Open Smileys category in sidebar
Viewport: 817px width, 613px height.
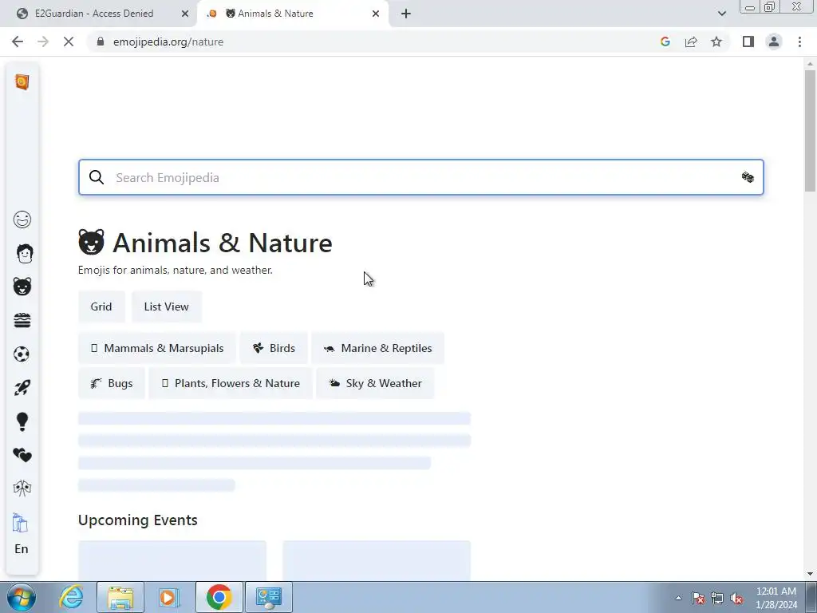22,219
